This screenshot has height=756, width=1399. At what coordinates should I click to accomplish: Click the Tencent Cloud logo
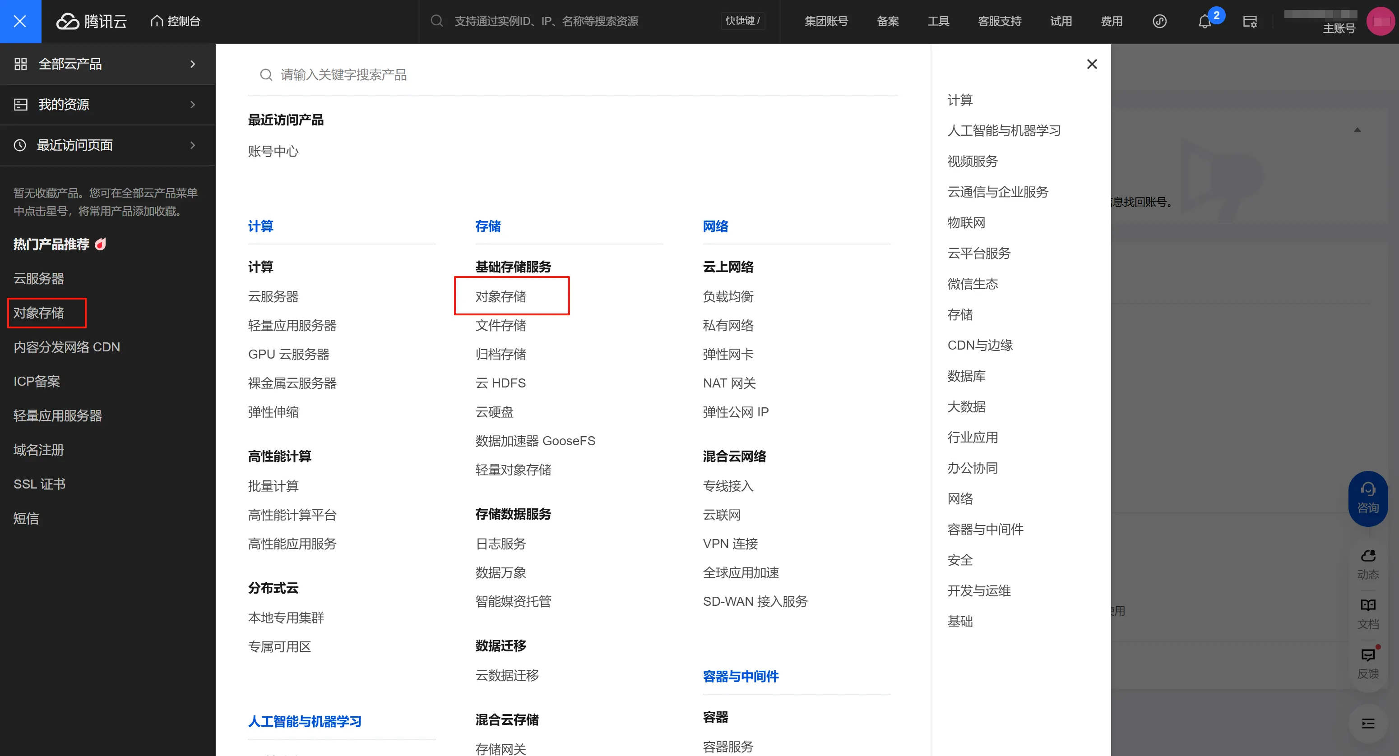point(91,21)
